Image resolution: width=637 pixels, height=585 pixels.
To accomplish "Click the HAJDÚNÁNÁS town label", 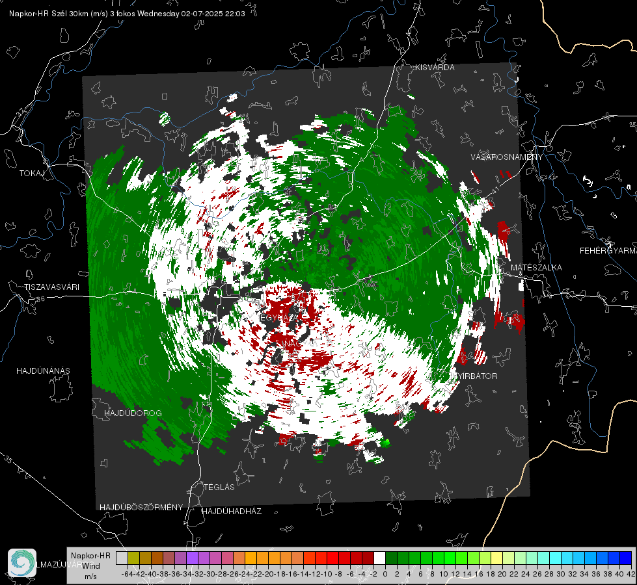I will click(43, 370).
